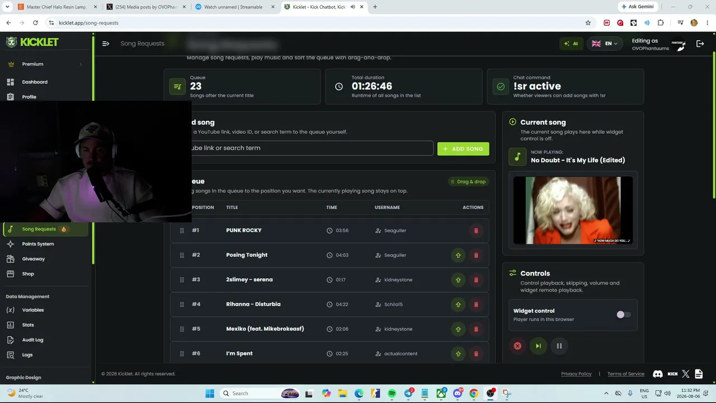Click the Ask Gemini button
Viewport: 716px width, 403px height.
637,7
